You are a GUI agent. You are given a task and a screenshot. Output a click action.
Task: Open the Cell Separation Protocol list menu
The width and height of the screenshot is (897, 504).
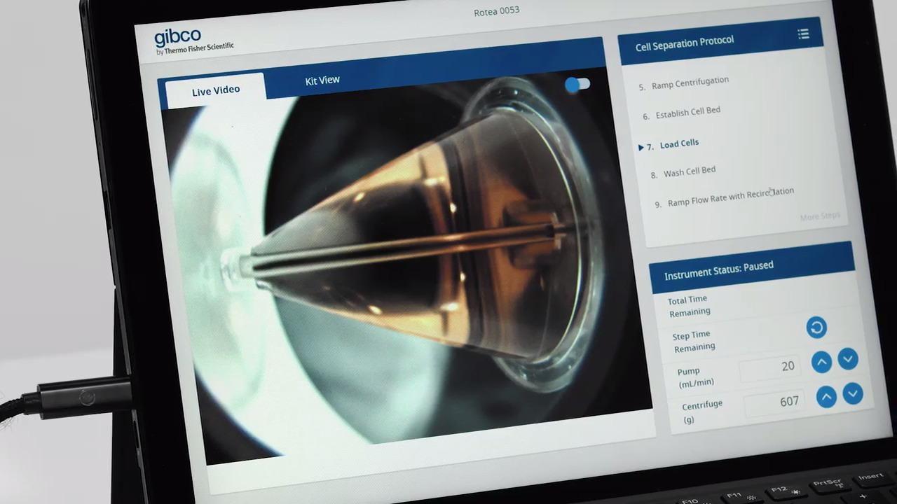(x=803, y=34)
